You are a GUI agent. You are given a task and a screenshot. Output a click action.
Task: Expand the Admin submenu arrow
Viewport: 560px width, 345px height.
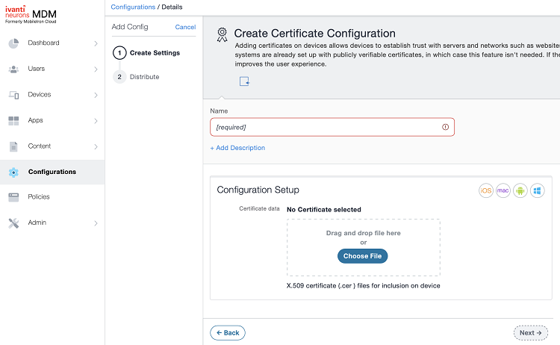(96, 223)
